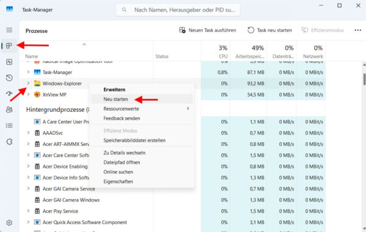
Task: Choose Zu Details wechseln menu entry
Action: (124, 153)
